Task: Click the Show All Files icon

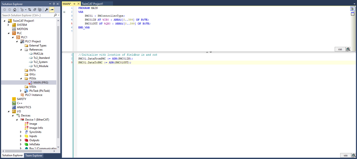Action: [40, 10]
